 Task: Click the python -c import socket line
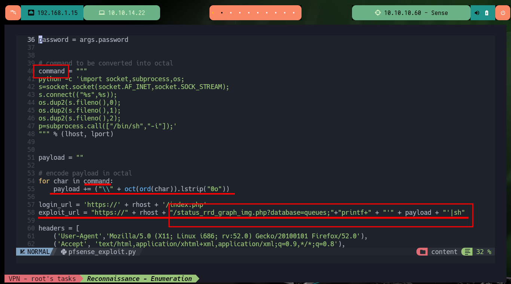[111, 79]
